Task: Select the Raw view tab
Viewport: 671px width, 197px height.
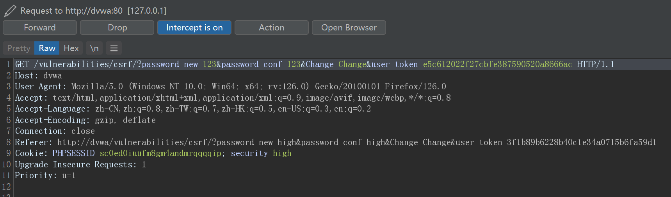Action: pyautogui.click(x=47, y=48)
